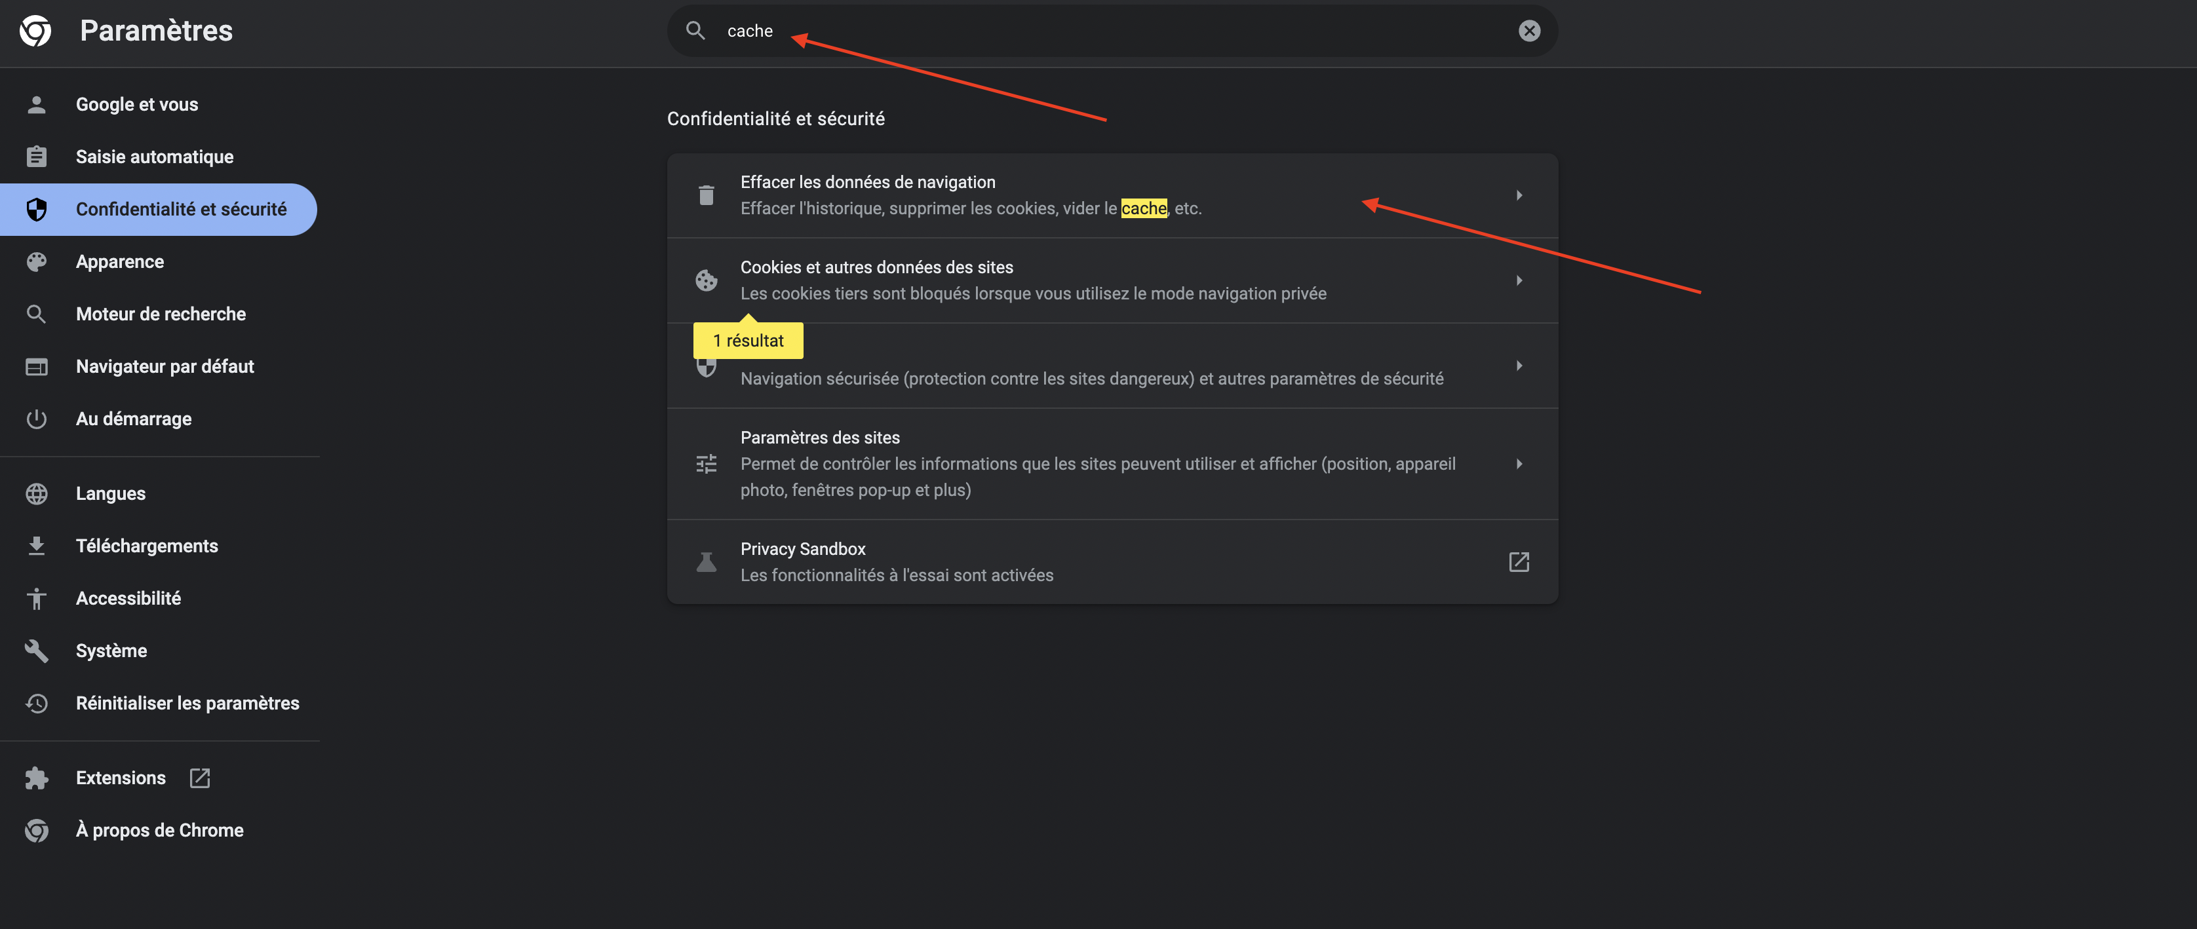This screenshot has height=929, width=2197.
Task: Expand the Paramètres des sites arrow
Action: (x=1519, y=464)
